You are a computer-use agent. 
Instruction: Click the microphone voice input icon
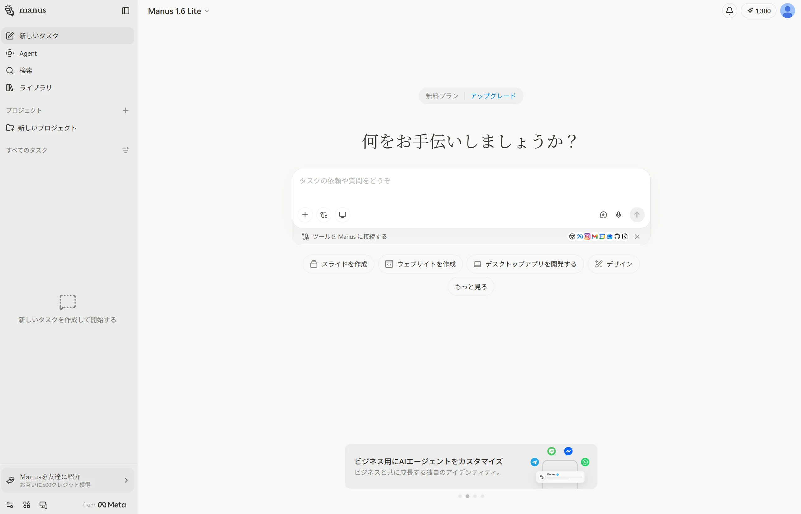pos(619,215)
